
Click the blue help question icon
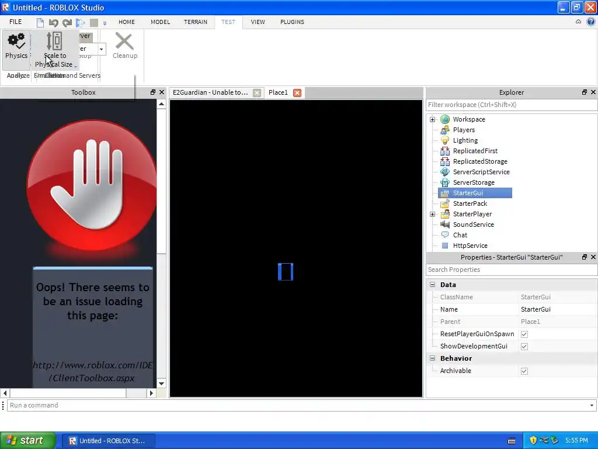(591, 22)
